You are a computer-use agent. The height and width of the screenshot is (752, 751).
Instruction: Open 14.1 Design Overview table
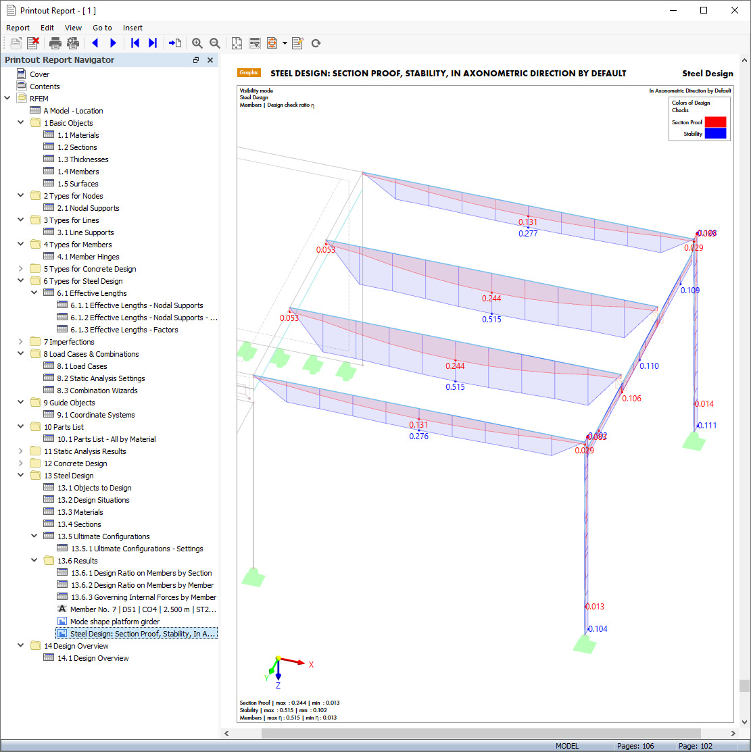point(93,659)
